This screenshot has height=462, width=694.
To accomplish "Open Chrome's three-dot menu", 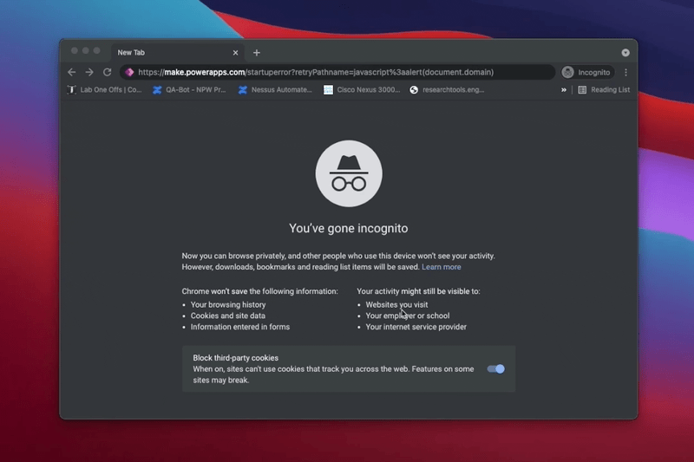I will [625, 73].
